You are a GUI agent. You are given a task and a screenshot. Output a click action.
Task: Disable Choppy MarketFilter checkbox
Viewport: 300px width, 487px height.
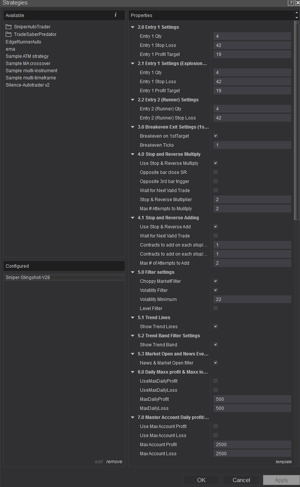[x=216, y=281]
